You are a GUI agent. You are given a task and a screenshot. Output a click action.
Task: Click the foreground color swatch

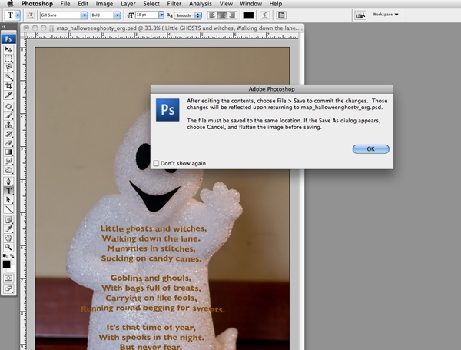[x=6, y=264]
